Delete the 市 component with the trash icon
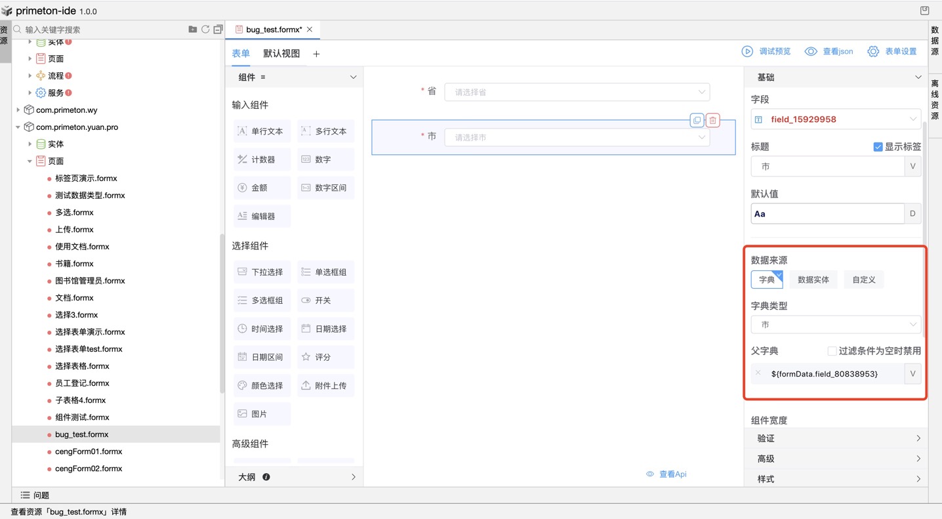 tap(712, 120)
